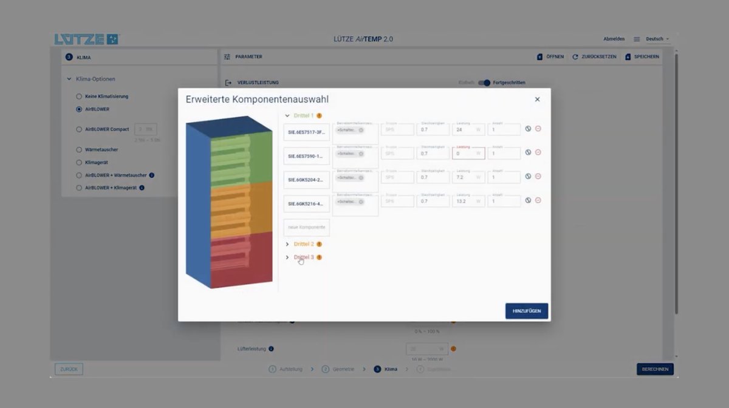
Task: Click the round icon beside SIE.6ES7590-1's Anzahl
Action: (528, 152)
